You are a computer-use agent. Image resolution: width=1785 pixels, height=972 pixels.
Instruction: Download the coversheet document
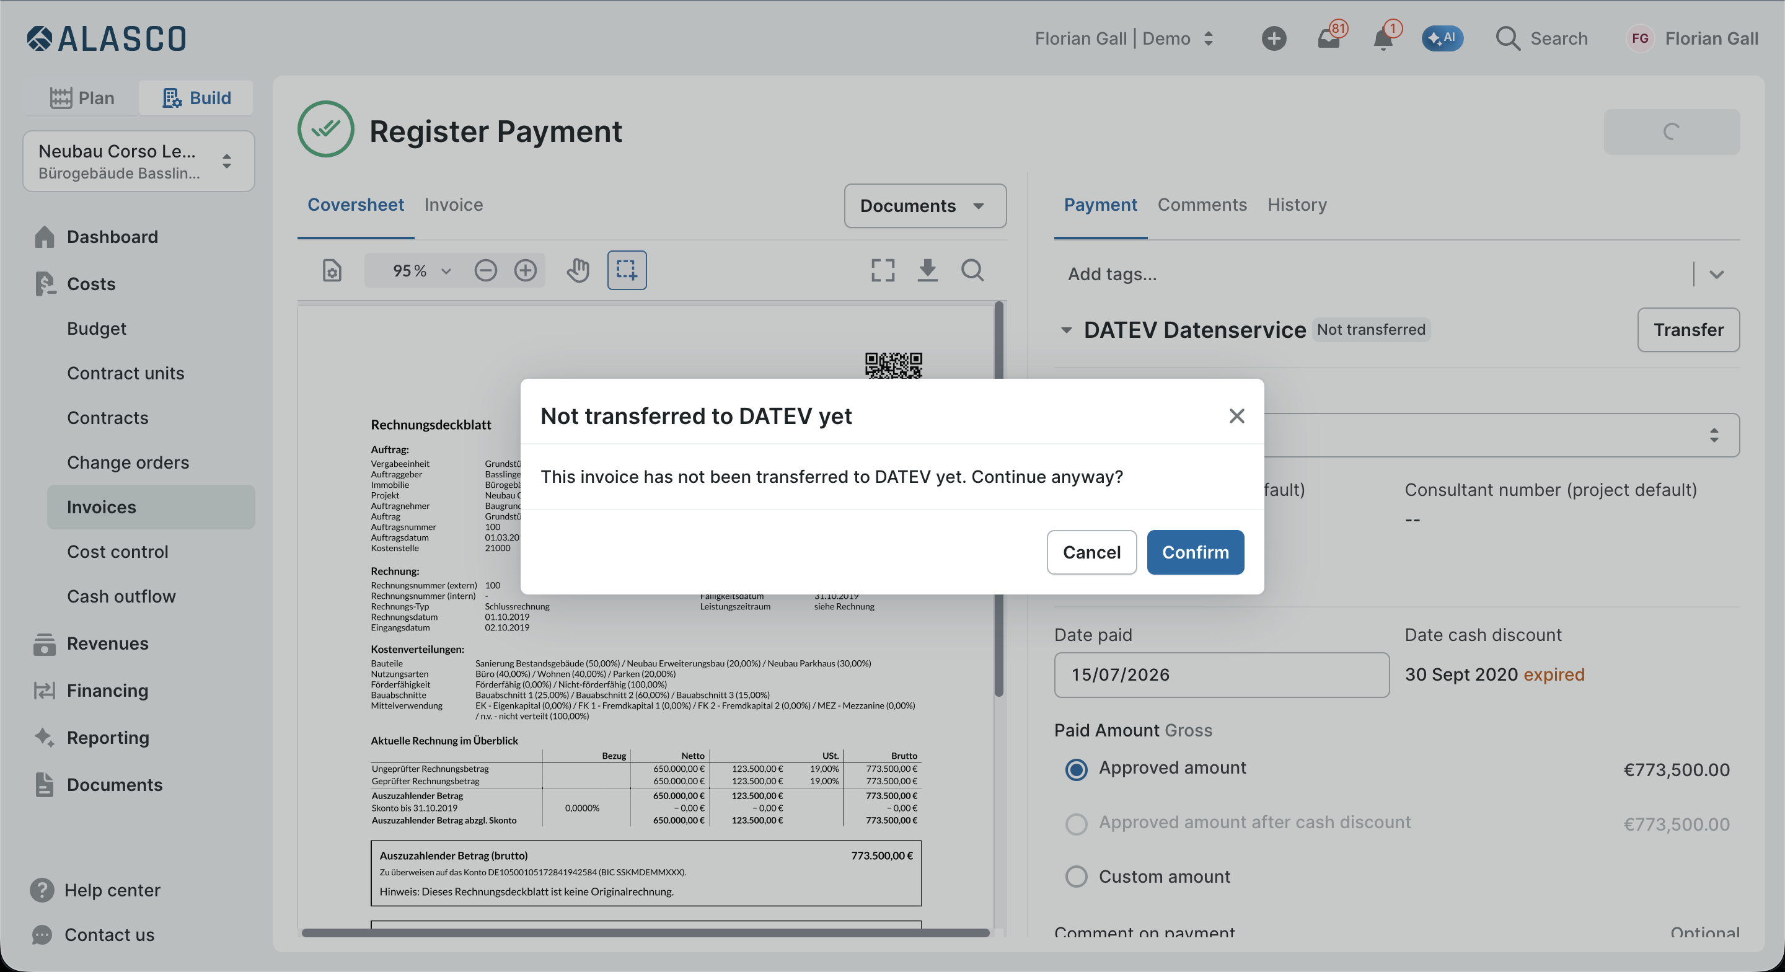927,270
